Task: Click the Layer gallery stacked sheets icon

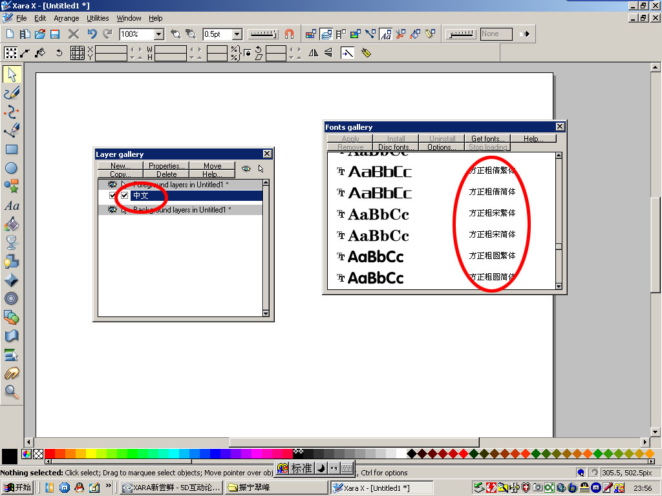Action: tap(326, 34)
